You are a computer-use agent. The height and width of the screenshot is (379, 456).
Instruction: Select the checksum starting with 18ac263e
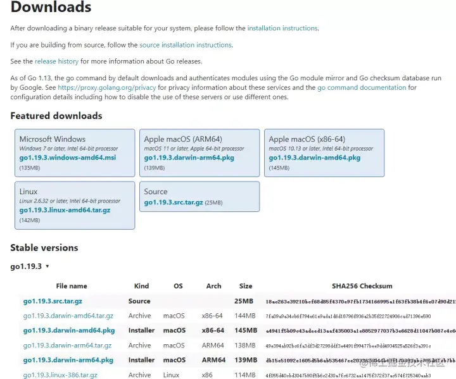click(360, 301)
